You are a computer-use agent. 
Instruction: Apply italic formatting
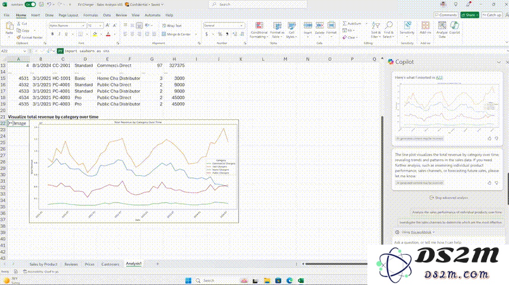(59, 34)
